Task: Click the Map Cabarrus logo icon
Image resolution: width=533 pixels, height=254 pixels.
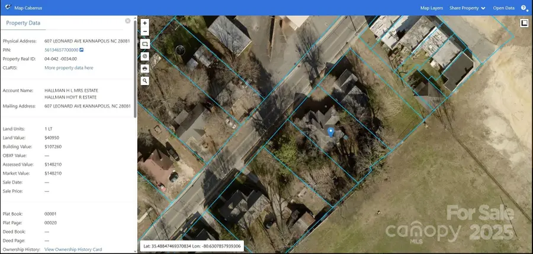Action: click(x=8, y=8)
